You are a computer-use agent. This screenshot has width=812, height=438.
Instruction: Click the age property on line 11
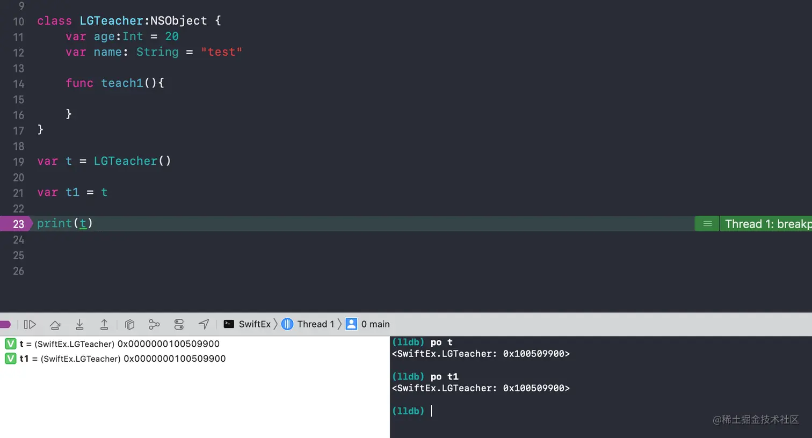pyautogui.click(x=104, y=36)
